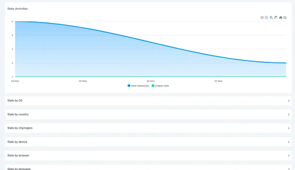The width and height of the screenshot is (295, 170).
Task: Hide the Unique visits line via legend
Action: pyautogui.click(x=162, y=86)
